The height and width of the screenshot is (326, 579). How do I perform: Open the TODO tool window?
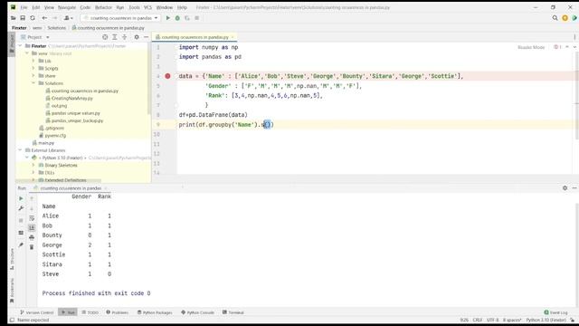tap(90, 312)
